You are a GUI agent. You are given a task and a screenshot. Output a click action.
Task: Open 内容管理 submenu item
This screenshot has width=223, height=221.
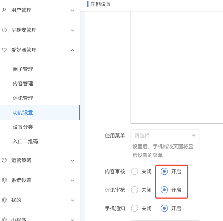click(23, 84)
